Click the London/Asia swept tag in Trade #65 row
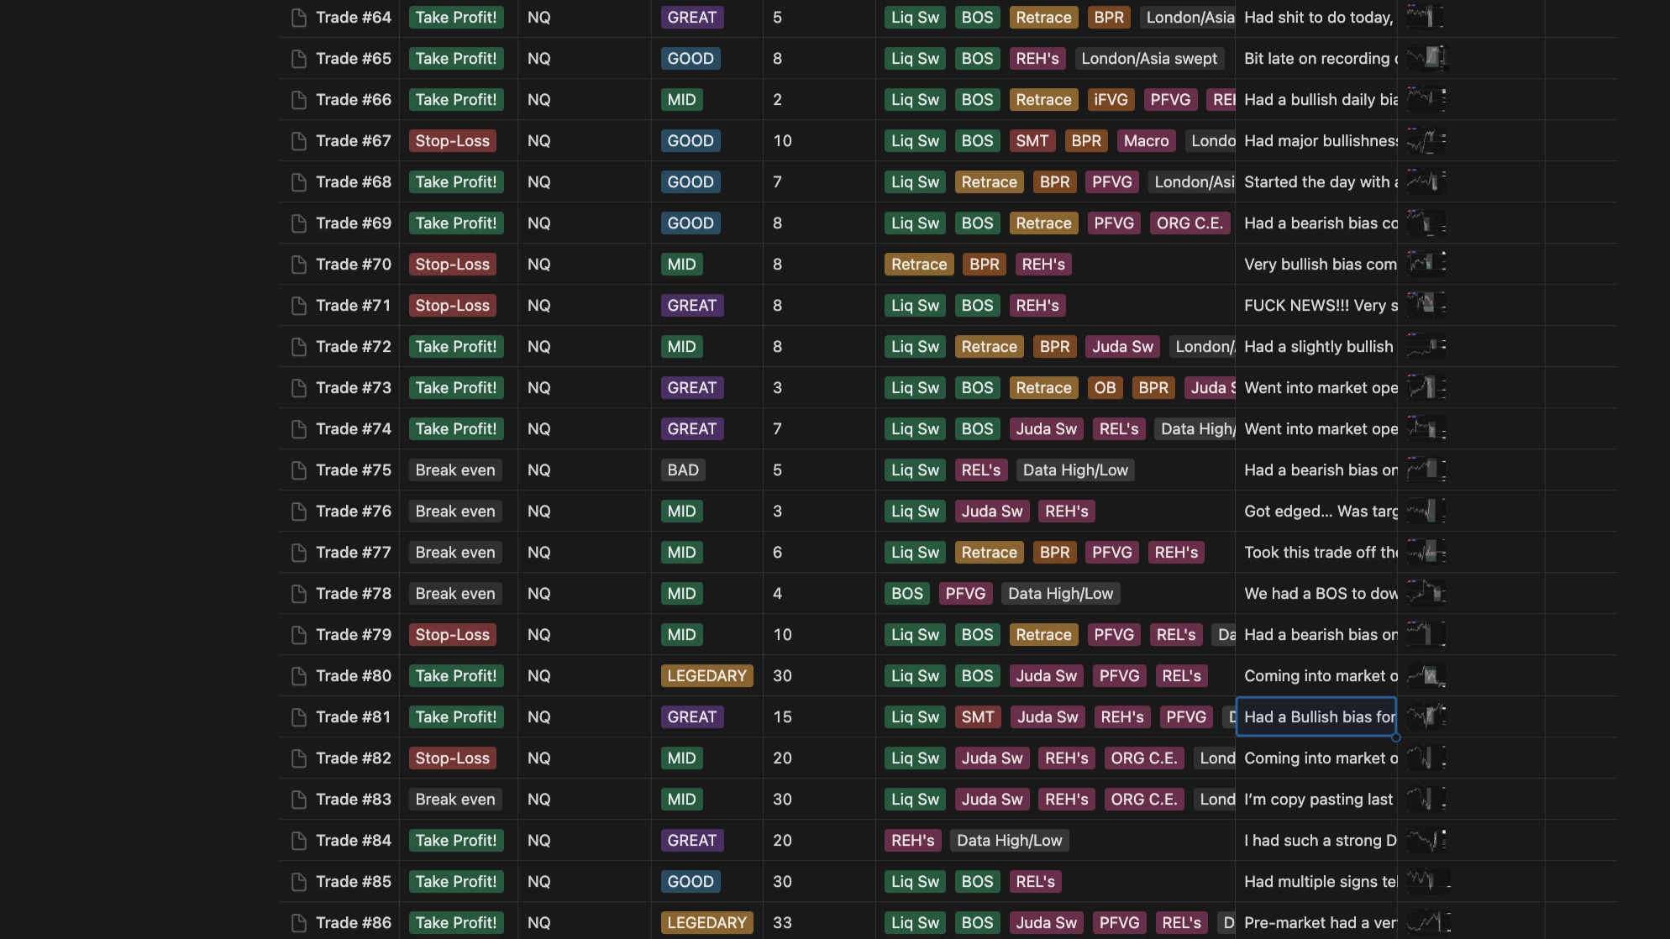This screenshot has height=939, width=1670. (1148, 59)
